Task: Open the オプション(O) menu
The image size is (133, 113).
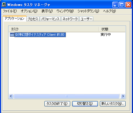Action: 29,11
